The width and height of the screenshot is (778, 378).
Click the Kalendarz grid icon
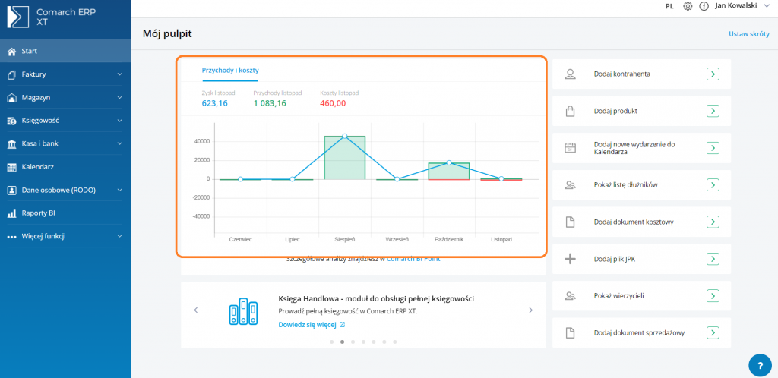point(12,168)
